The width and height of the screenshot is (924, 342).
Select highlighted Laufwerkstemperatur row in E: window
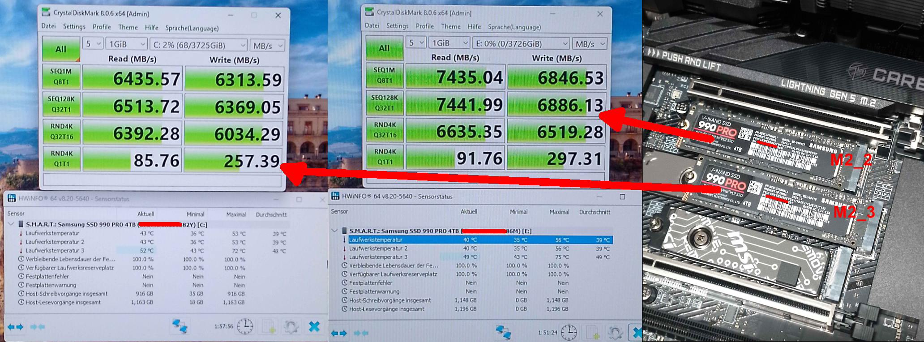click(x=480, y=240)
